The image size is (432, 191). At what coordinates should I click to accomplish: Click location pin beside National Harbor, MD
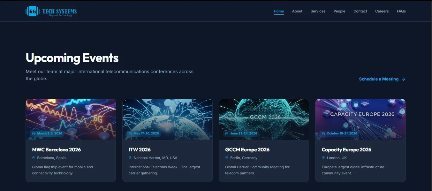130,158
